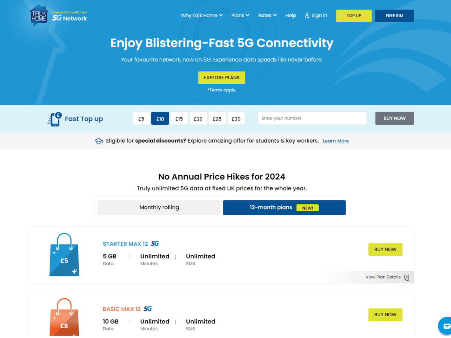The height and width of the screenshot is (338, 451).
Task: Click the View Plan Details document icon
Action: tap(407, 277)
